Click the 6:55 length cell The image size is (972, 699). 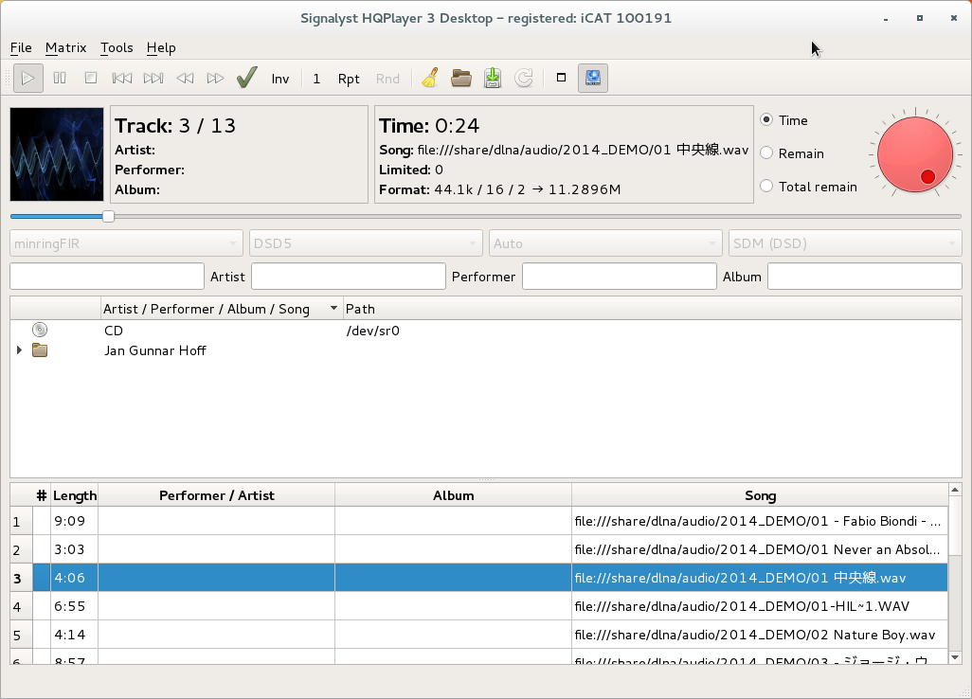click(x=75, y=606)
